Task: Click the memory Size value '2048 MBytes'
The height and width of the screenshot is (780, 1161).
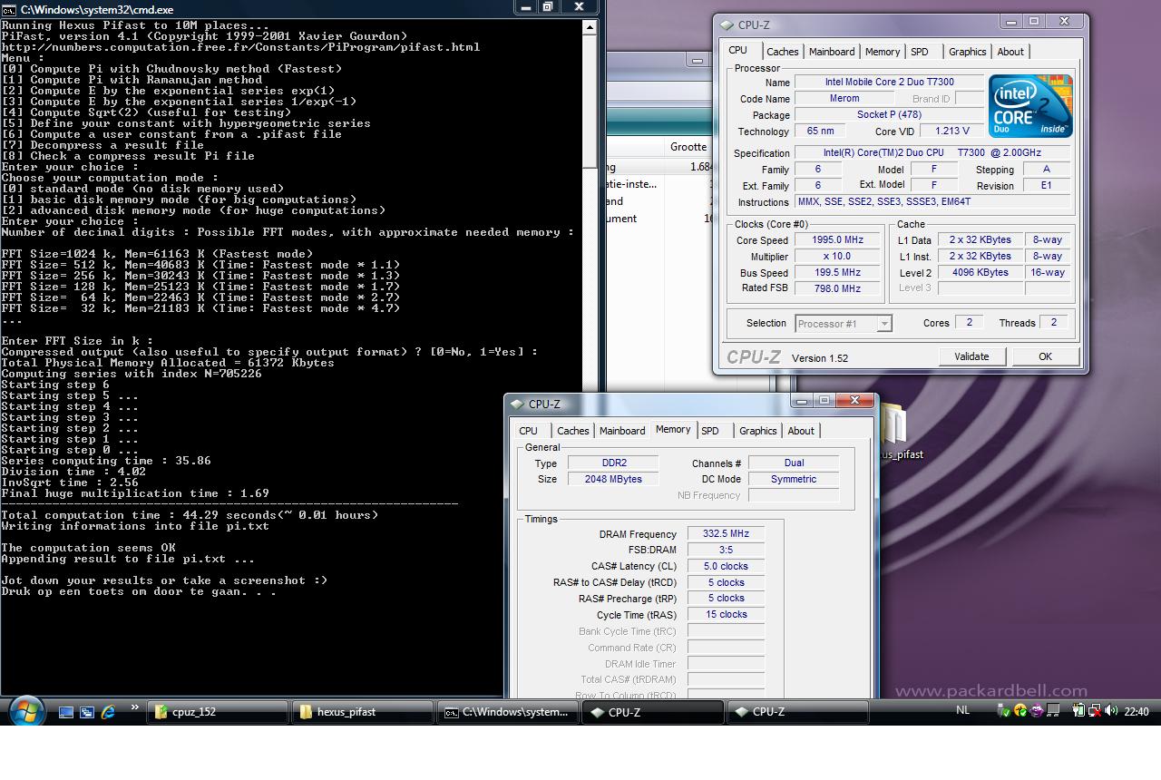Action: tap(614, 479)
